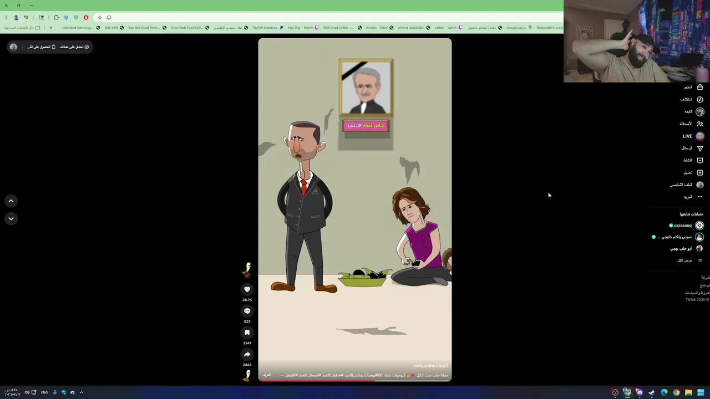Click the video creator avatar above the heart

(x=247, y=270)
